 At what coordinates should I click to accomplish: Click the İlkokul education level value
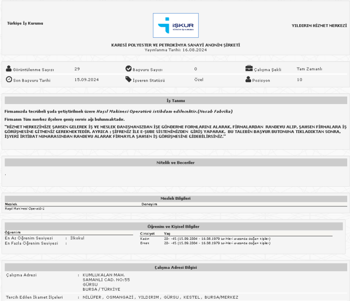pos(77,238)
